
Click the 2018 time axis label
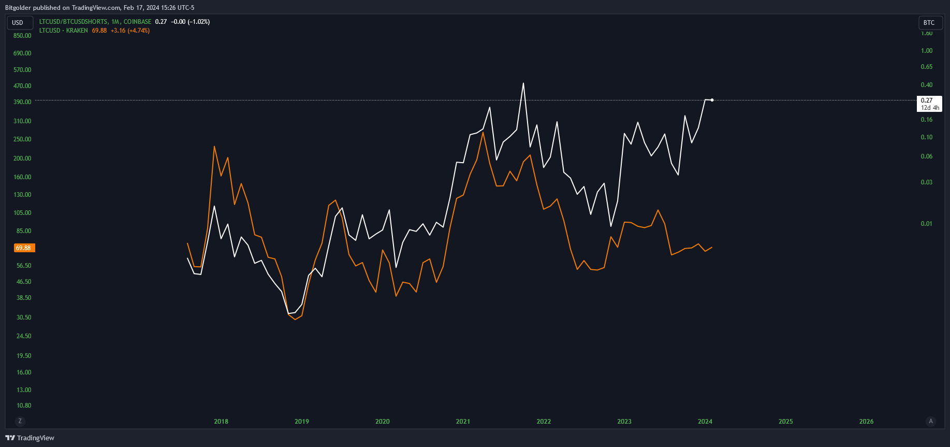coord(221,422)
